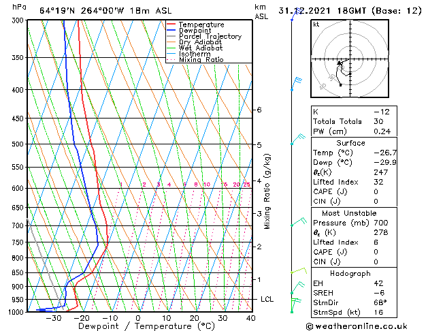Click the 850 hPa pressure label
428x331 pixels.
pyautogui.click(x=19, y=272)
